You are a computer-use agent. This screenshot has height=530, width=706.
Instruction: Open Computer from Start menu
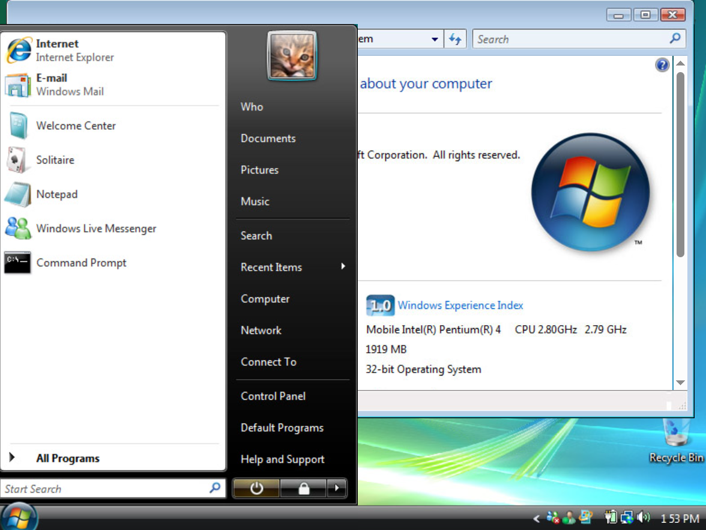[x=265, y=299]
